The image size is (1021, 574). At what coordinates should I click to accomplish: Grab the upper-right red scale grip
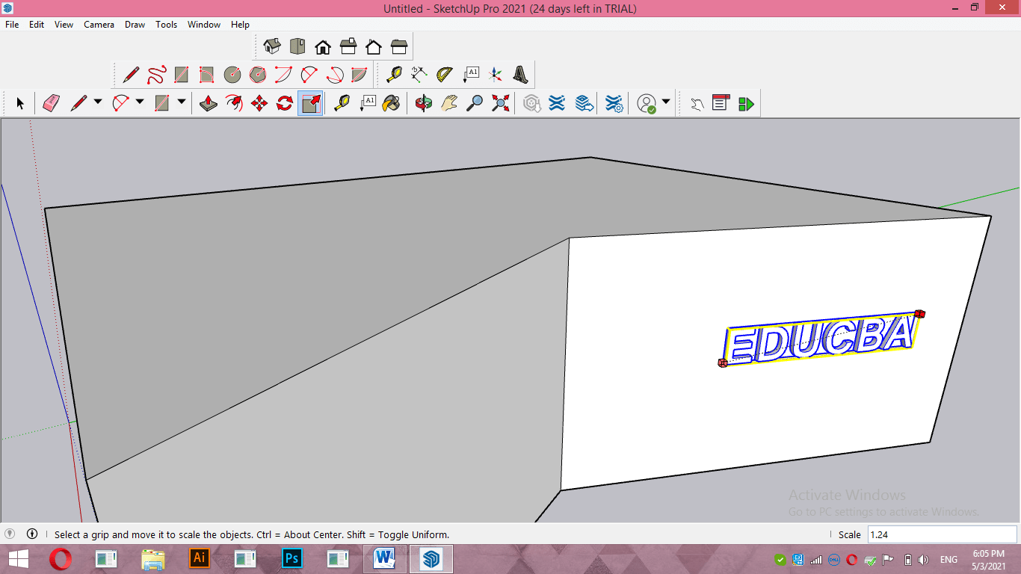point(920,314)
